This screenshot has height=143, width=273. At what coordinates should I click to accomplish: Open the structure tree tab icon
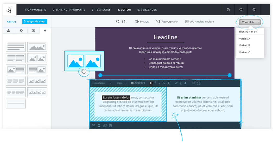click(9, 31)
